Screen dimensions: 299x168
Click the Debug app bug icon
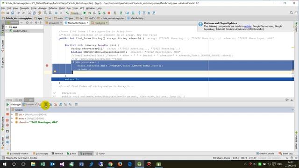tap(89, 13)
